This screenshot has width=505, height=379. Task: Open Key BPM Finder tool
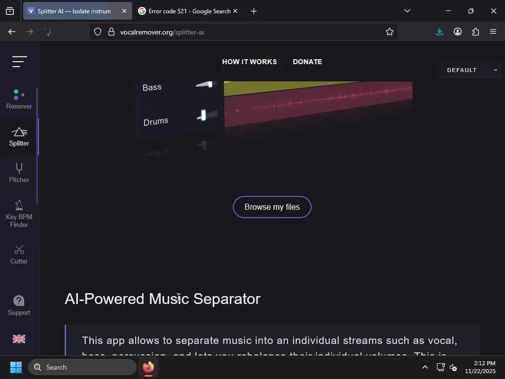click(19, 214)
